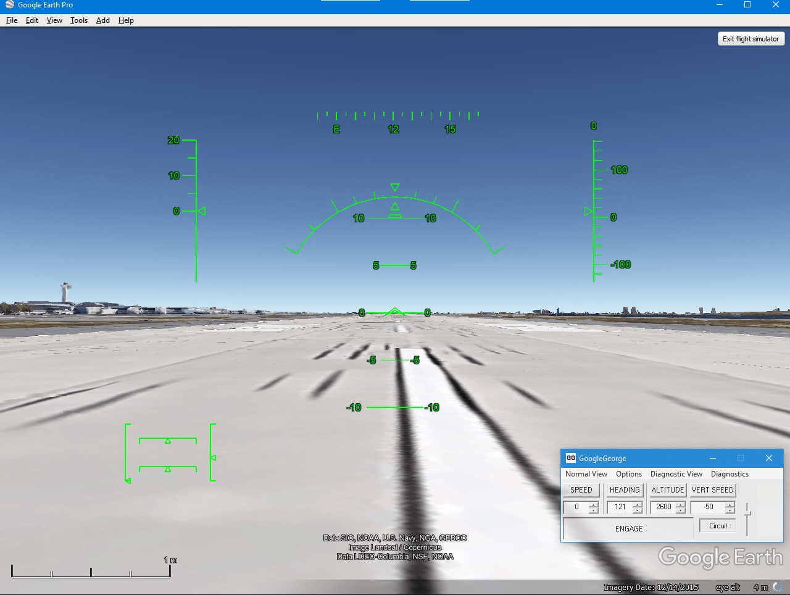Viewport: 790px width, 595px height.
Task: Toggle the HEADING hold mode
Action: point(624,489)
